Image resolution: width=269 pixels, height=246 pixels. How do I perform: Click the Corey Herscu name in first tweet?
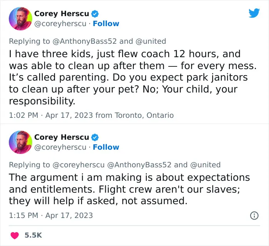[61, 14]
